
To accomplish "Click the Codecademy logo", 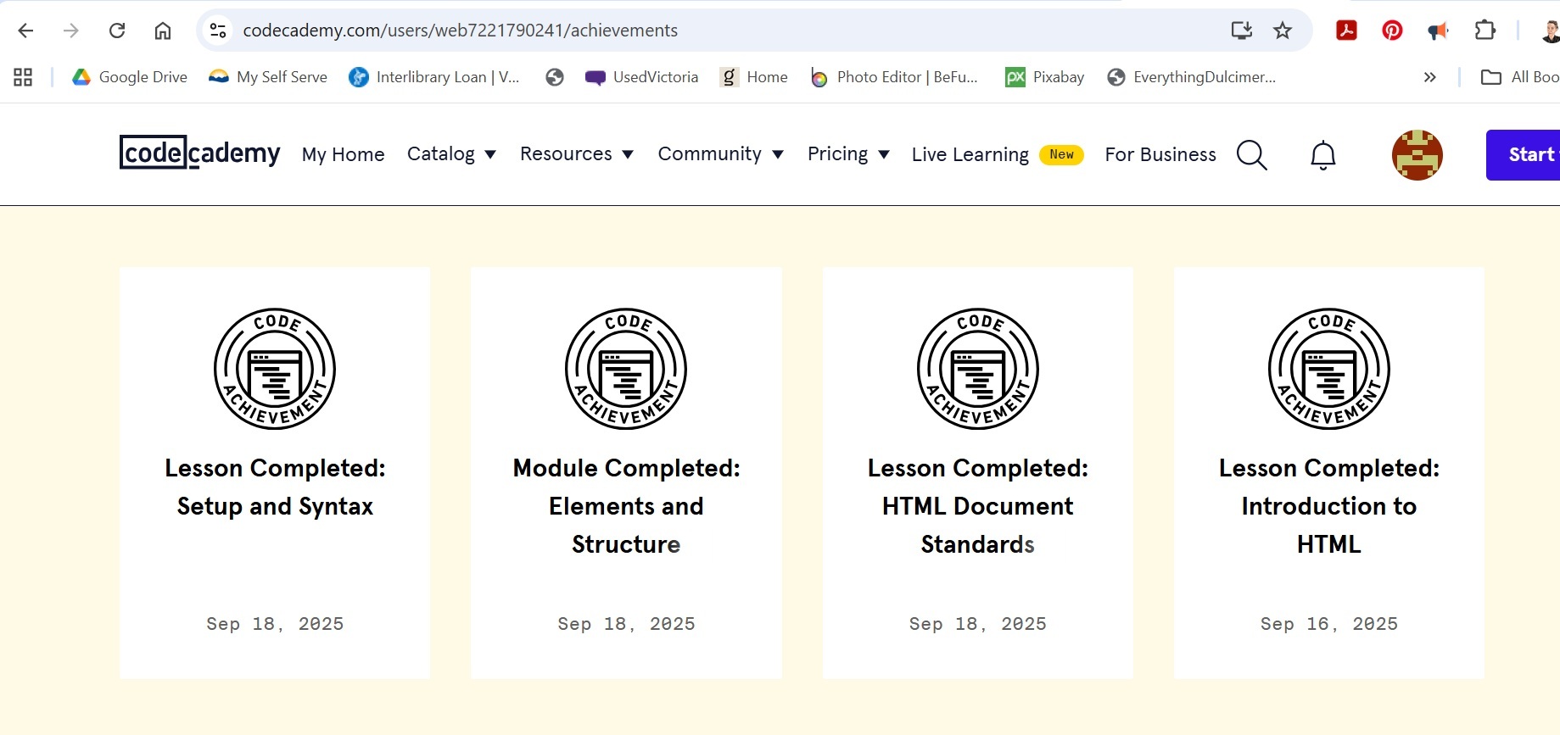I will [x=199, y=153].
